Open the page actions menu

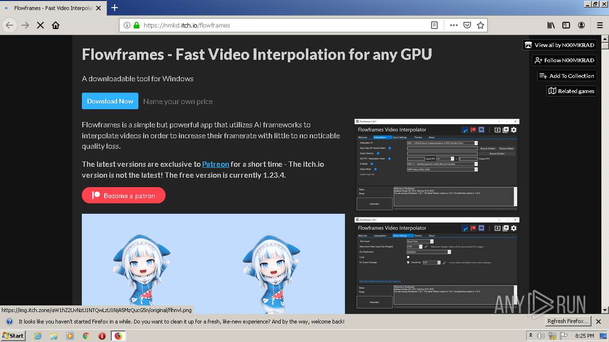pos(454,25)
